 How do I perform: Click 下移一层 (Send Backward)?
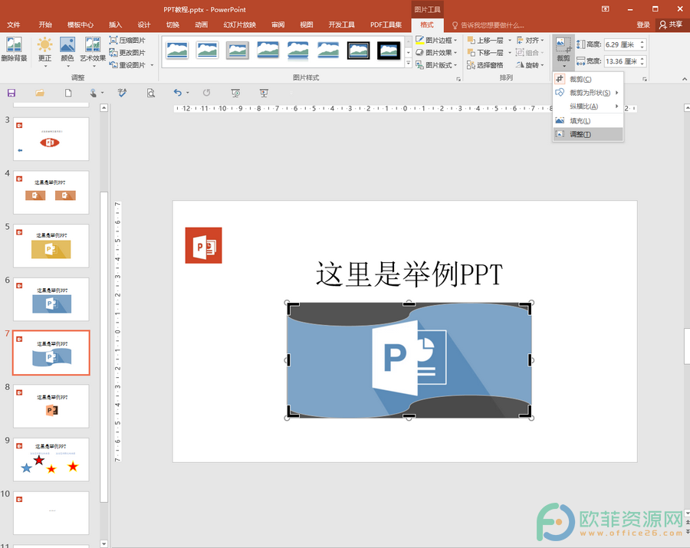click(486, 52)
